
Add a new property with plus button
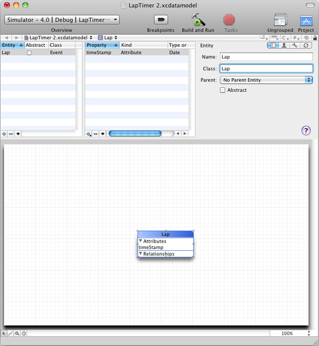89,134
